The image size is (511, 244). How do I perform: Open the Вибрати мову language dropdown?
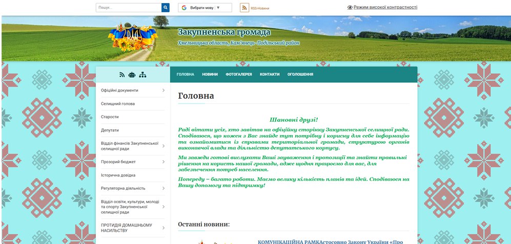(205, 8)
